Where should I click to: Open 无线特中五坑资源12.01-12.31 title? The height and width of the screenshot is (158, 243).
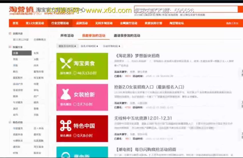pyautogui.click(x=143, y=118)
